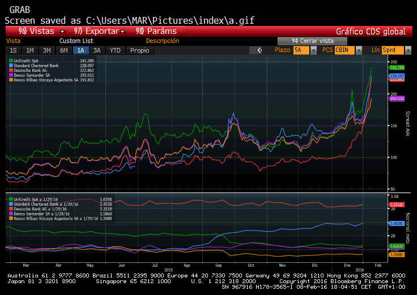
Task: Click the blue 228.097 axis price tag
Action: click(x=397, y=76)
